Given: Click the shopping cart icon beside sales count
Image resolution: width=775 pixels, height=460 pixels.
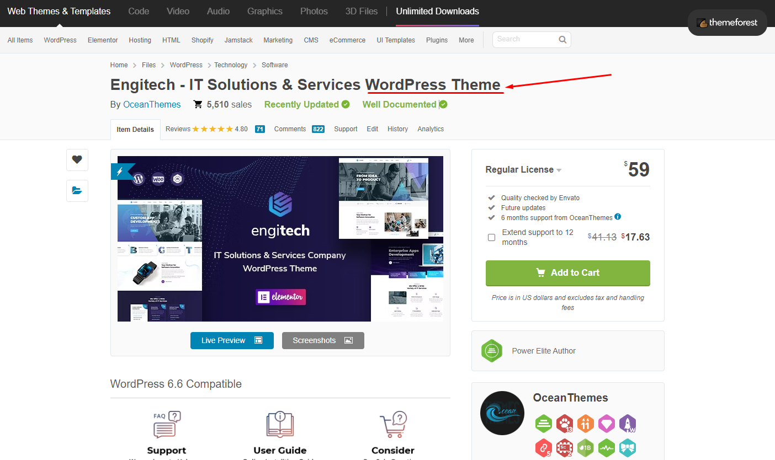Looking at the screenshot, I should [198, 104].
